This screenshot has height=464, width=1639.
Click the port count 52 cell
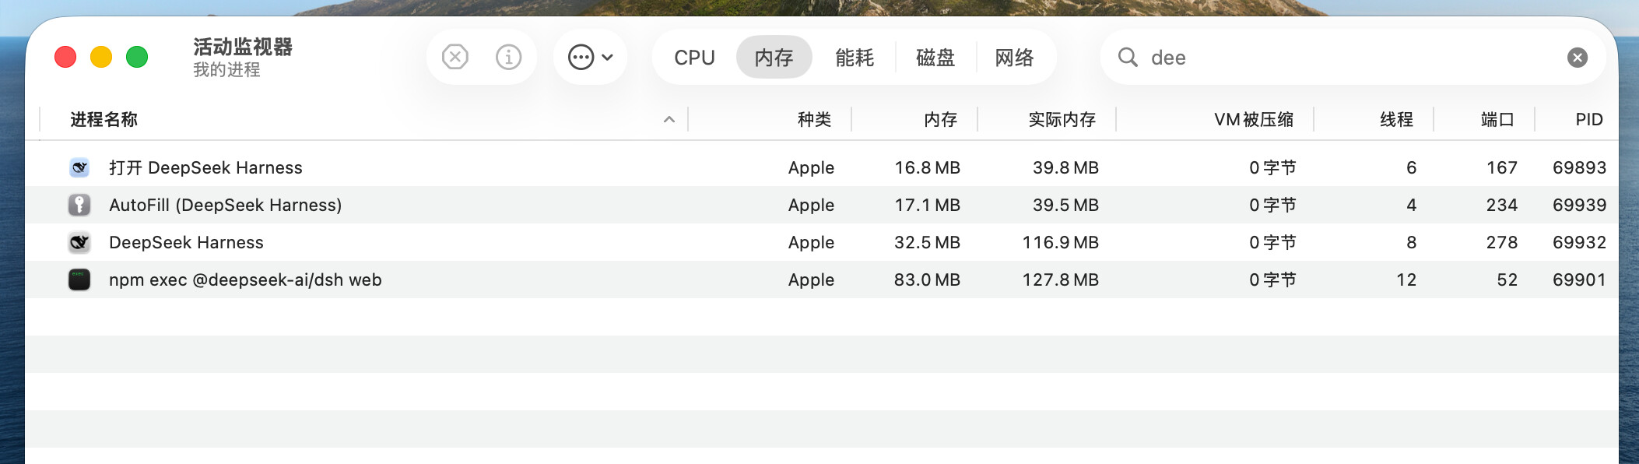click(x=1507, y=279)
